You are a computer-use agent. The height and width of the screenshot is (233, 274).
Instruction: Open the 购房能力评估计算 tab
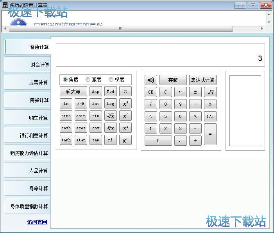click(28, 153)
